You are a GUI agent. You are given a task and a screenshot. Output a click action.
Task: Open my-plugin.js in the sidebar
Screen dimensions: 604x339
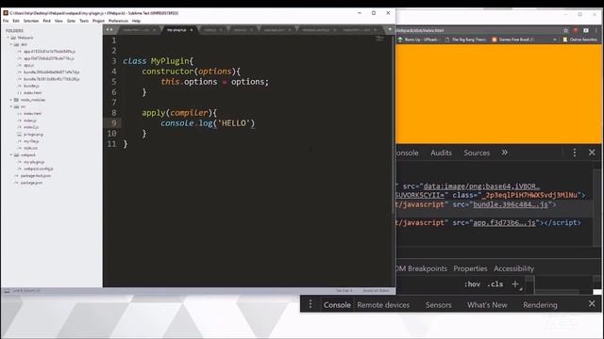tap(34, 162)
